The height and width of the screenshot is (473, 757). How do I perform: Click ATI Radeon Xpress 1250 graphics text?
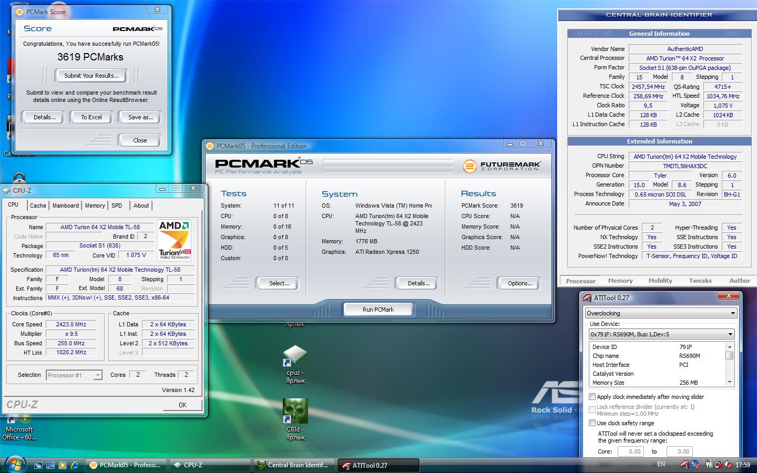click(x=387, y=252)
